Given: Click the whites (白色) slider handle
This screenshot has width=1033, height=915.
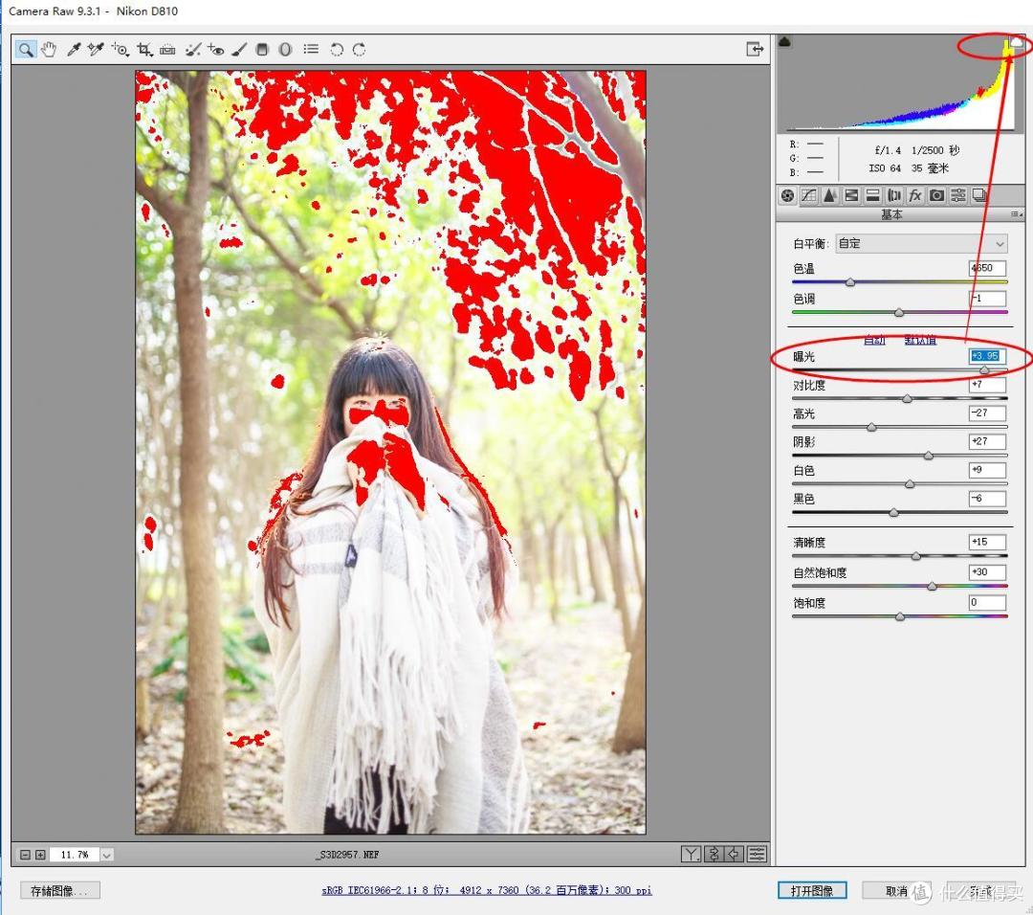Looking at the screenshot, I should pyautogui.click(x=910, y=484).
